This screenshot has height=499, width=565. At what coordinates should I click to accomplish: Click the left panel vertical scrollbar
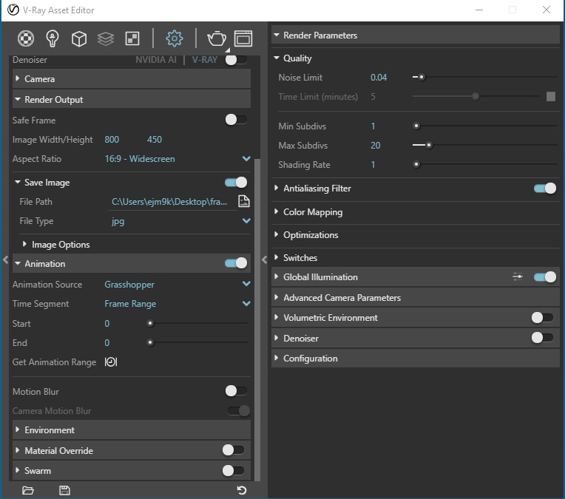point(257,319)
